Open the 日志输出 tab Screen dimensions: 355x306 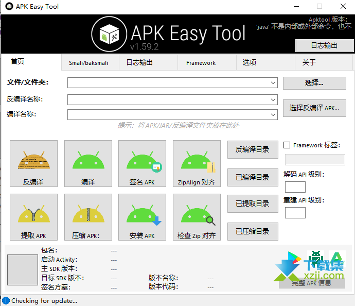click(x=148, y=62)
